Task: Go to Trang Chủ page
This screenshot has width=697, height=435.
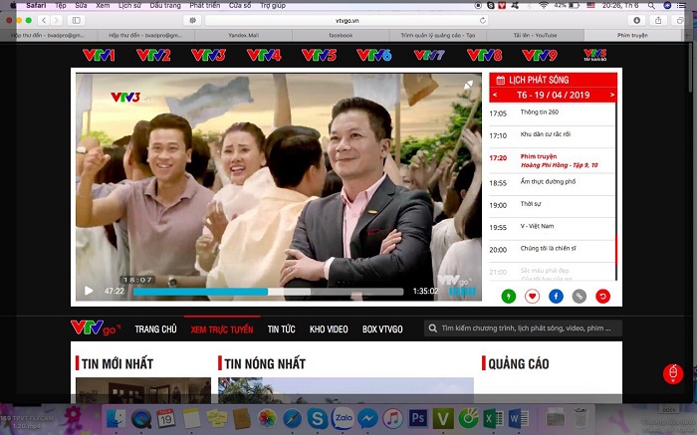Action: 155,329
